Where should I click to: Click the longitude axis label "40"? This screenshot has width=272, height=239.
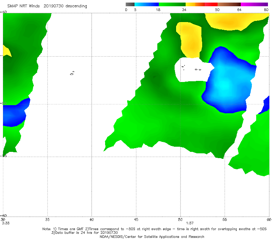92,220
